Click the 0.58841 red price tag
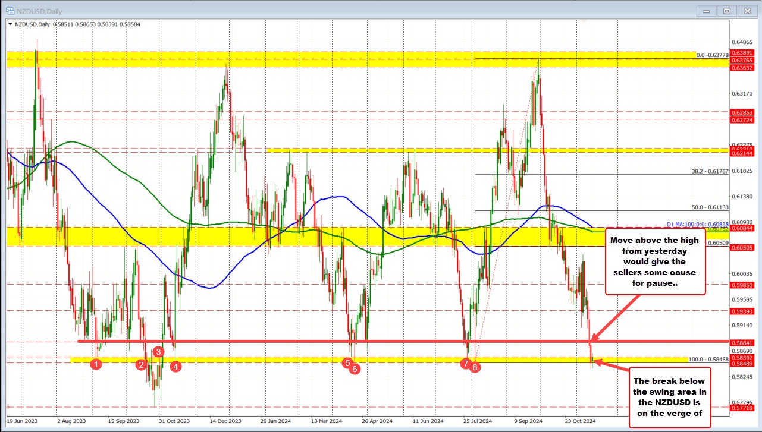Screen dimensions: 762x432 point(742,343)
